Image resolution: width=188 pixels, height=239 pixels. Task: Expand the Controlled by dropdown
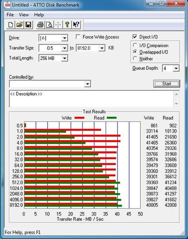87,84
